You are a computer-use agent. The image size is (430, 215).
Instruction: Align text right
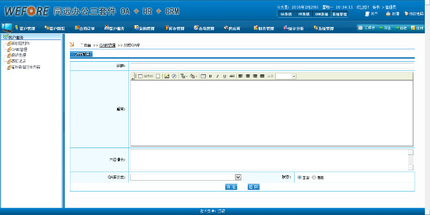point(255,76)
